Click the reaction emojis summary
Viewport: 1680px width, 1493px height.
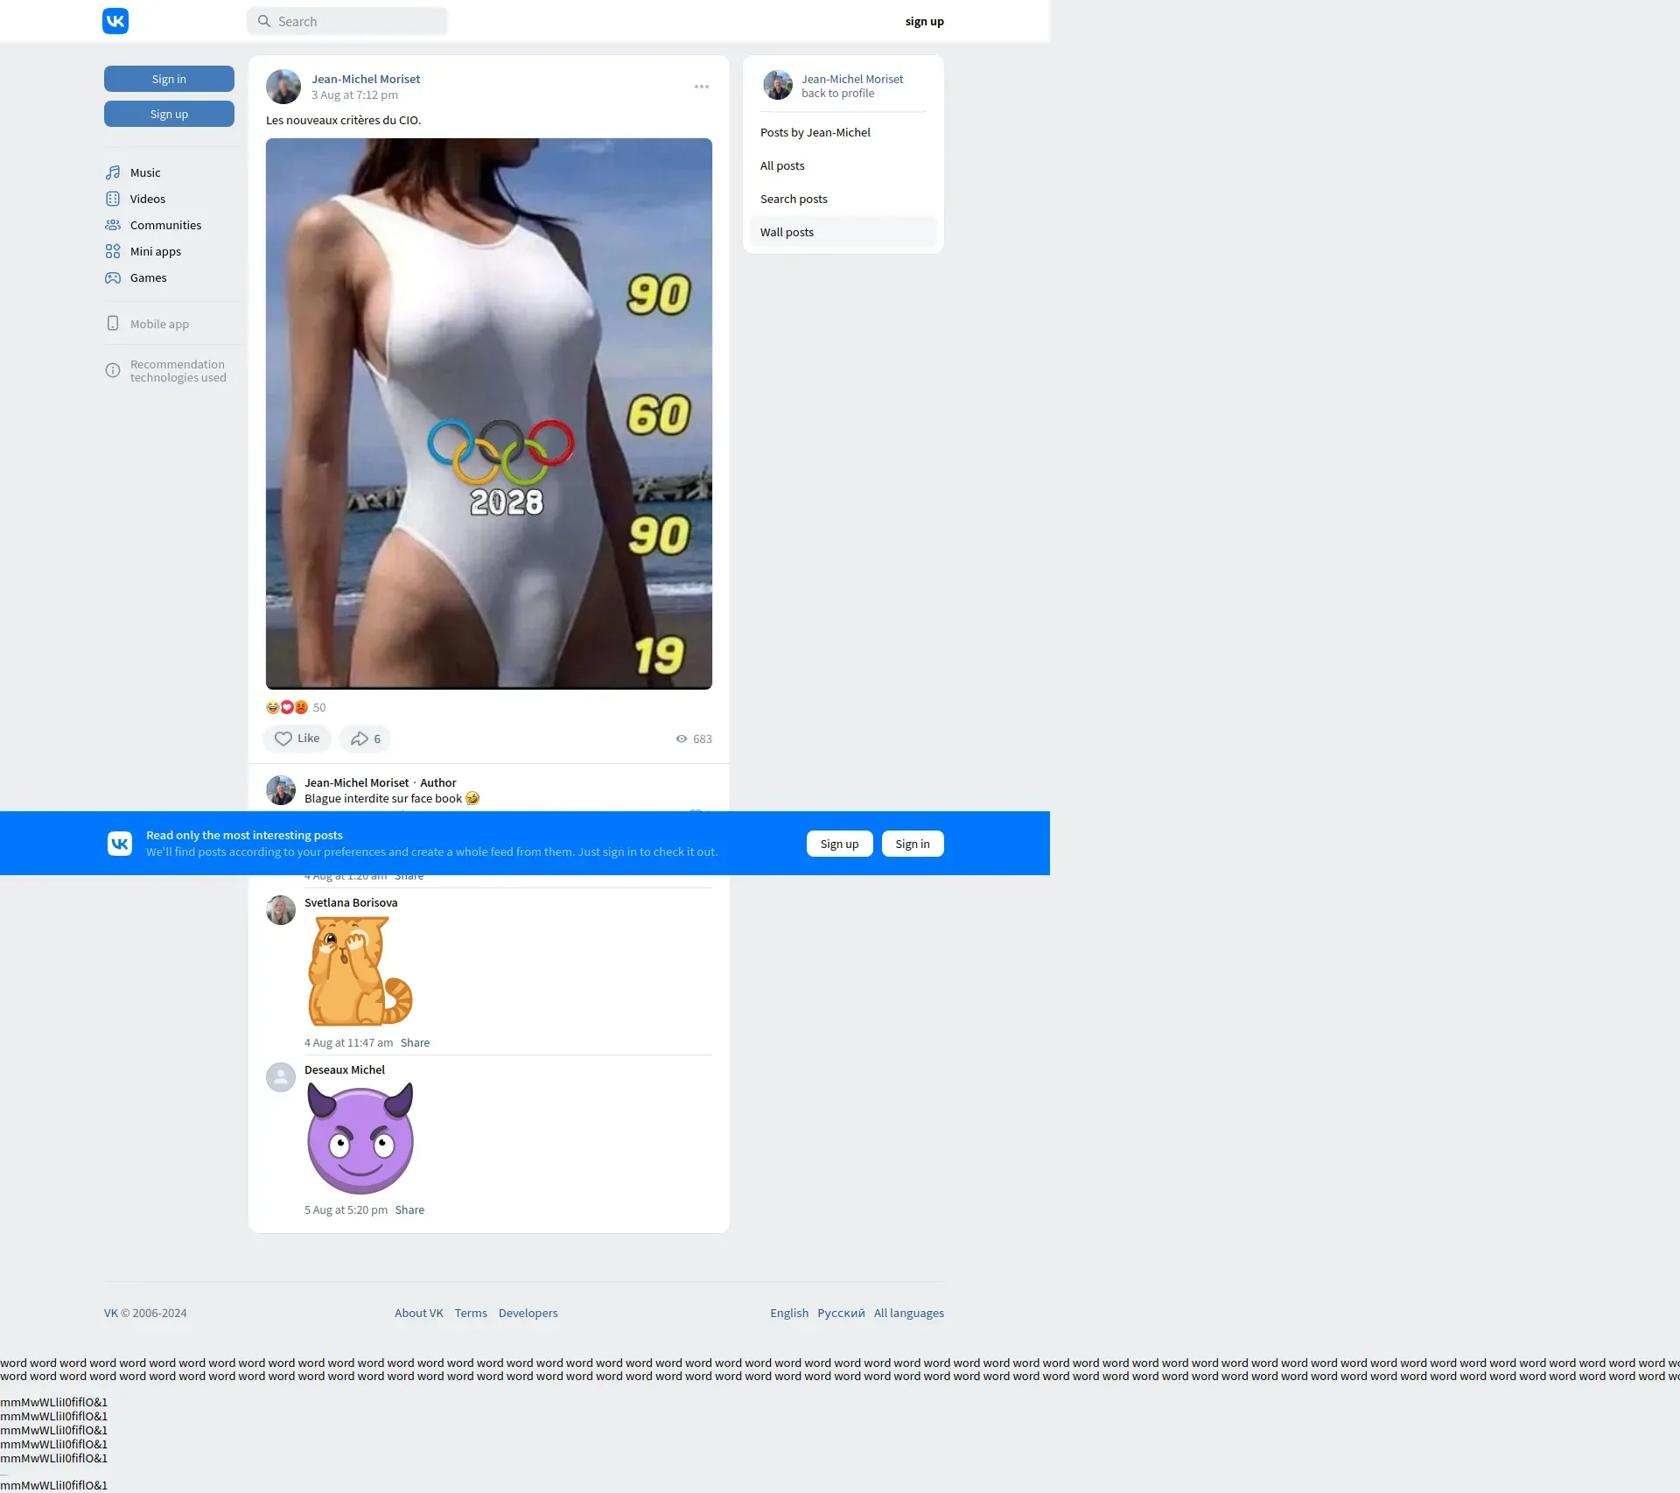(287, 707)
